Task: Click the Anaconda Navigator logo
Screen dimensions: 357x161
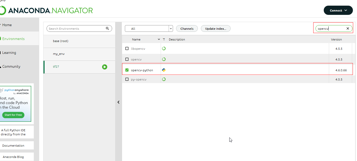Action: tap(46, 11)
